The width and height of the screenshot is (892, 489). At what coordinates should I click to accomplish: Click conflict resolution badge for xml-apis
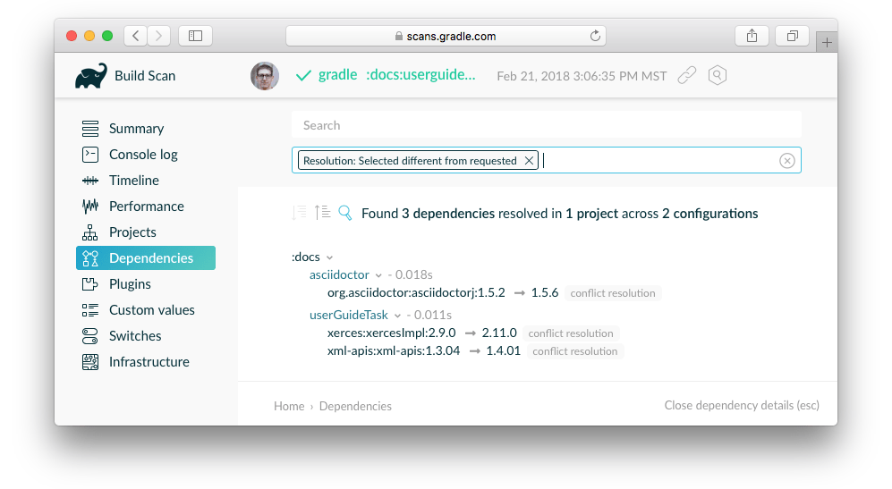pyautogui.click(x=574, y=351)
